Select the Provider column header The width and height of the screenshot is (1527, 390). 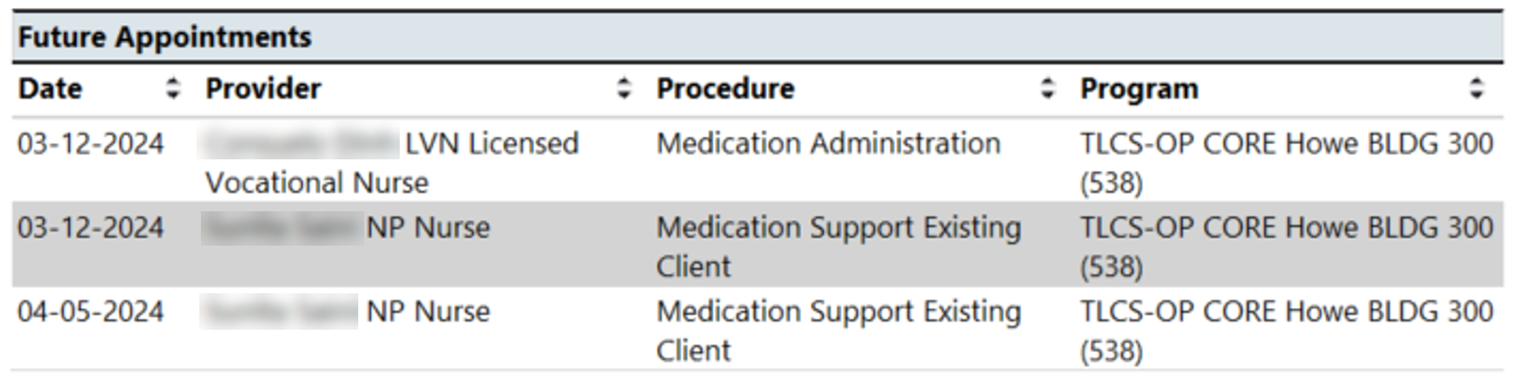(263, 89)
